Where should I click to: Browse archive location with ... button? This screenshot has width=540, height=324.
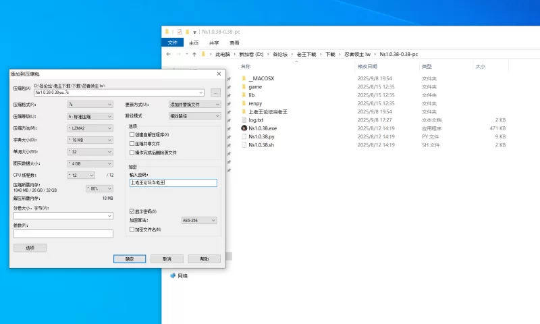[x=215, y=92]
